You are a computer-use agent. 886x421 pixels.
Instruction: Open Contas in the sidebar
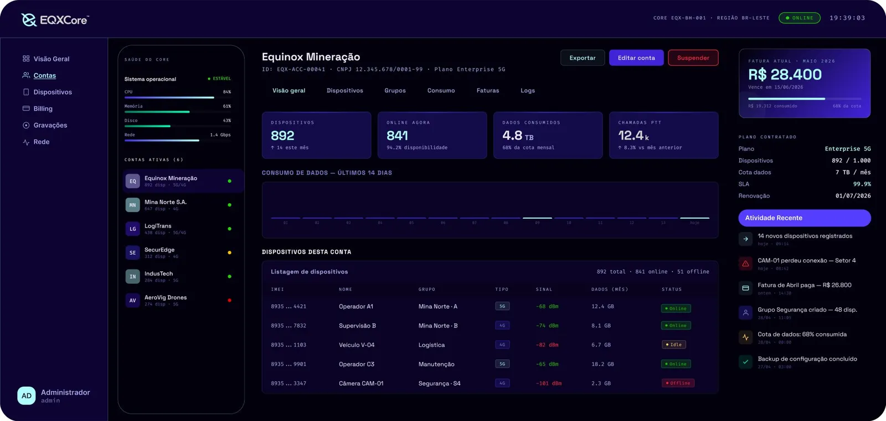tap(45, 76)
